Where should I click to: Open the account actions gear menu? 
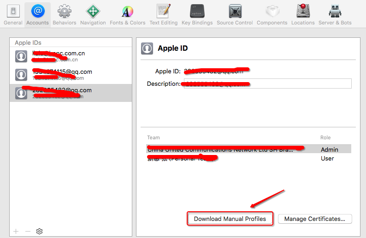coord(40,231)
